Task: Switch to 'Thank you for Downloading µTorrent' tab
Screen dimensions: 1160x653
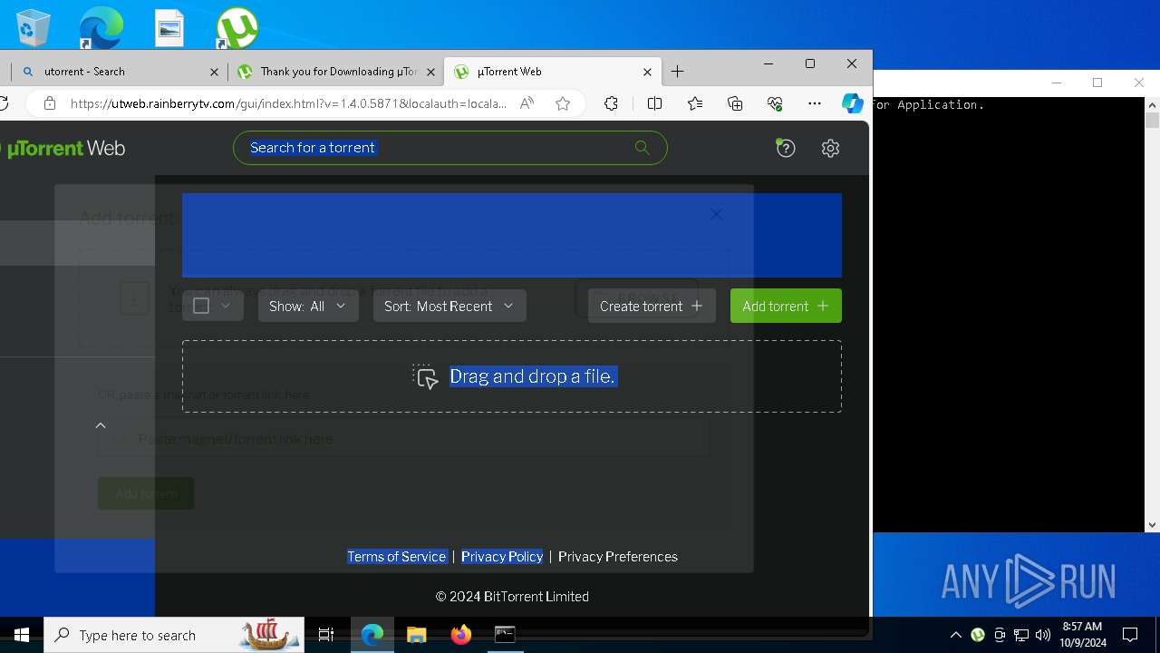Action: click(333, 72)
